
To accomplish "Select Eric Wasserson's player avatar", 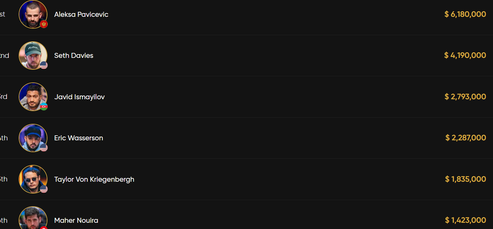I will coord(32,138).
